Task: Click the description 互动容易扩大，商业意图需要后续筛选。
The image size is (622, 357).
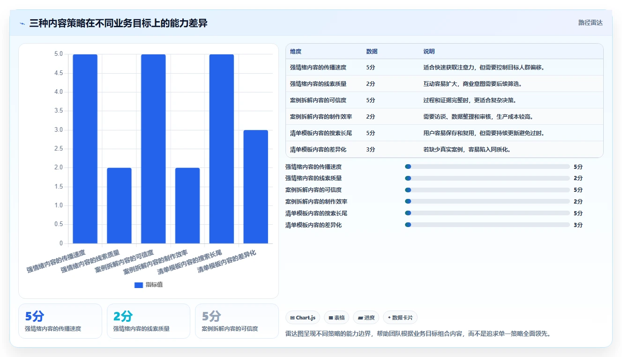Action: point(472,84)
